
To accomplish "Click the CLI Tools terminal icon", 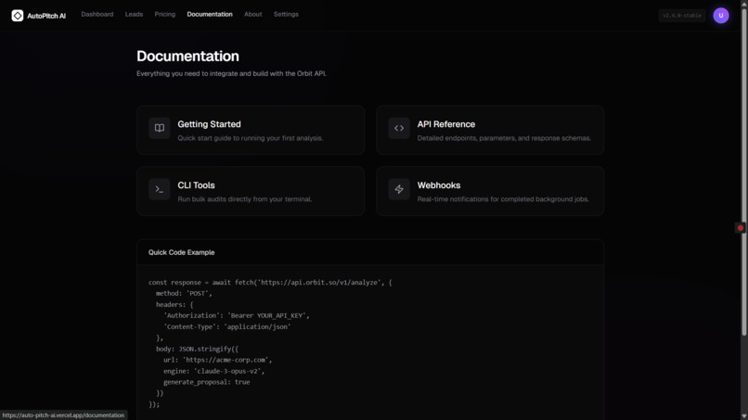I will click(160, 189).
